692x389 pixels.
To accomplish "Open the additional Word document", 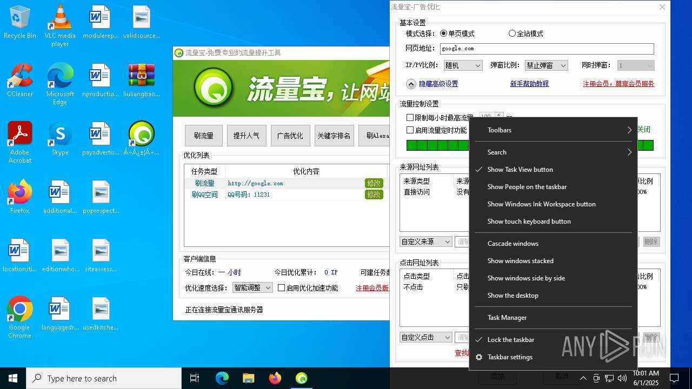I will [60, 197].
